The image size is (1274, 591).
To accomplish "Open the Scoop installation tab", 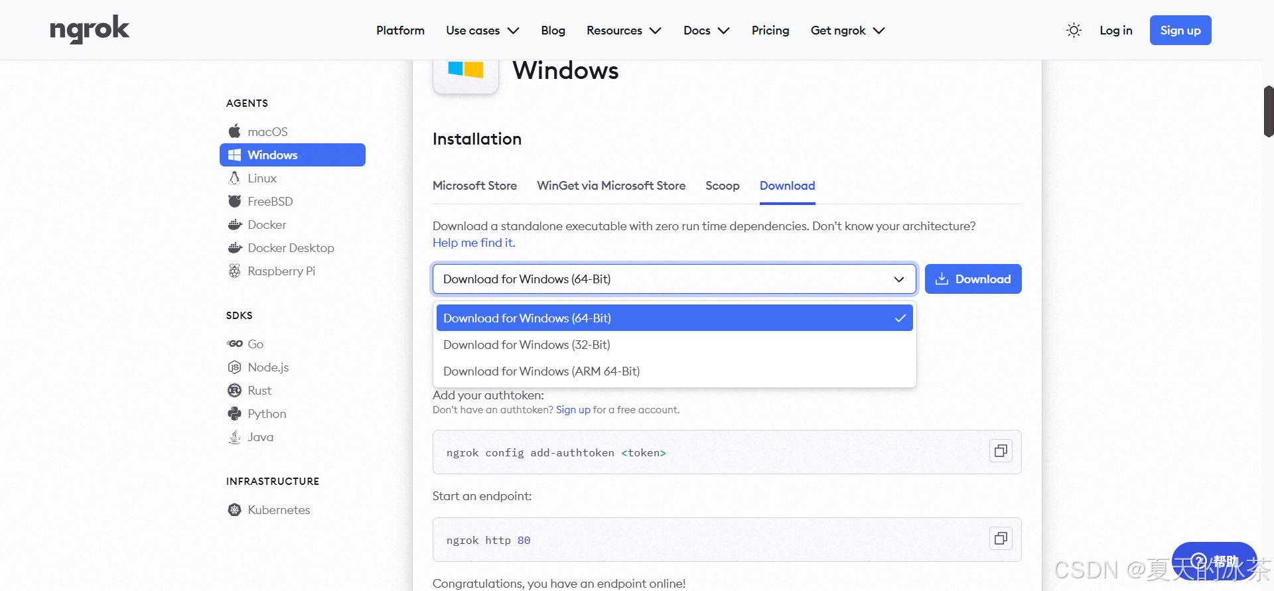I will 723,186.
